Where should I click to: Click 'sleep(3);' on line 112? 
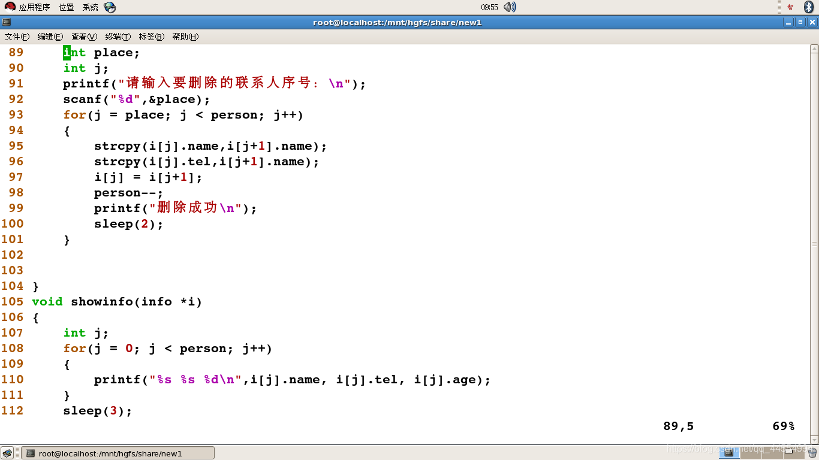click(98, 411)
